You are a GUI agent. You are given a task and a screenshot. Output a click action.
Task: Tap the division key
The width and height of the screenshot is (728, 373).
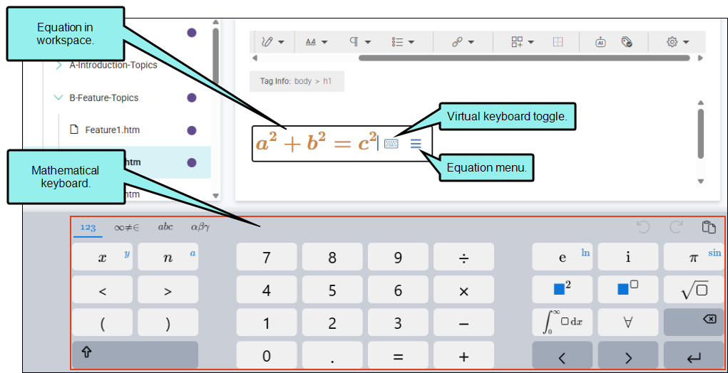pos(463,257)
